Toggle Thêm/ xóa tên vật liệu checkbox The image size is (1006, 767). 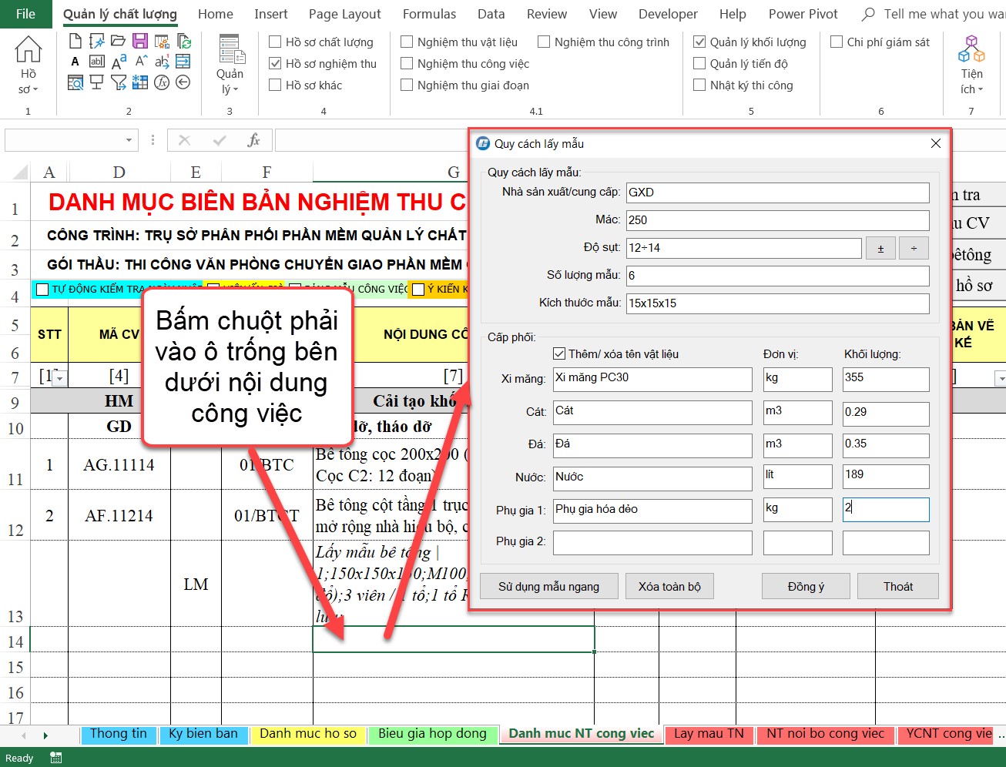(x=559, y=354)
